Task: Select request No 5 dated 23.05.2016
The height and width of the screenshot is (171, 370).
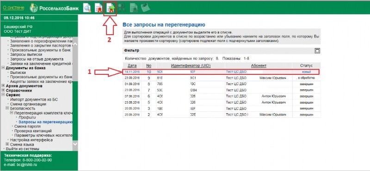Action: [x=222, y=102]
